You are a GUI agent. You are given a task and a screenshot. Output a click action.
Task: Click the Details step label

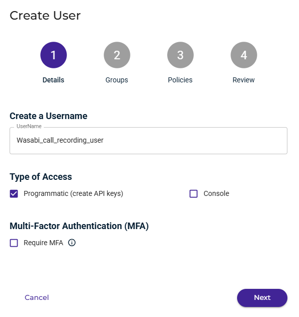(53, 80)
